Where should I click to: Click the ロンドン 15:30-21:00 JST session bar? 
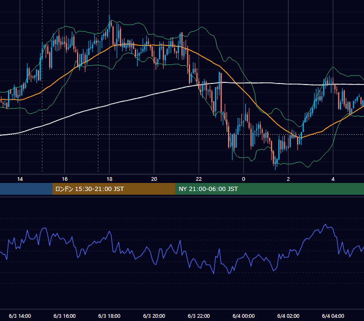(113, 189)
